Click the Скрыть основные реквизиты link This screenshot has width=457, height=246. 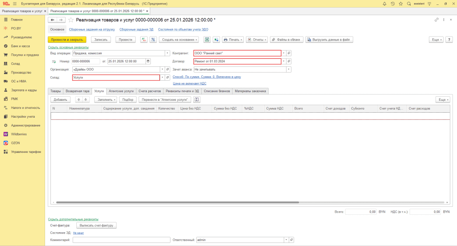point(68,47)
